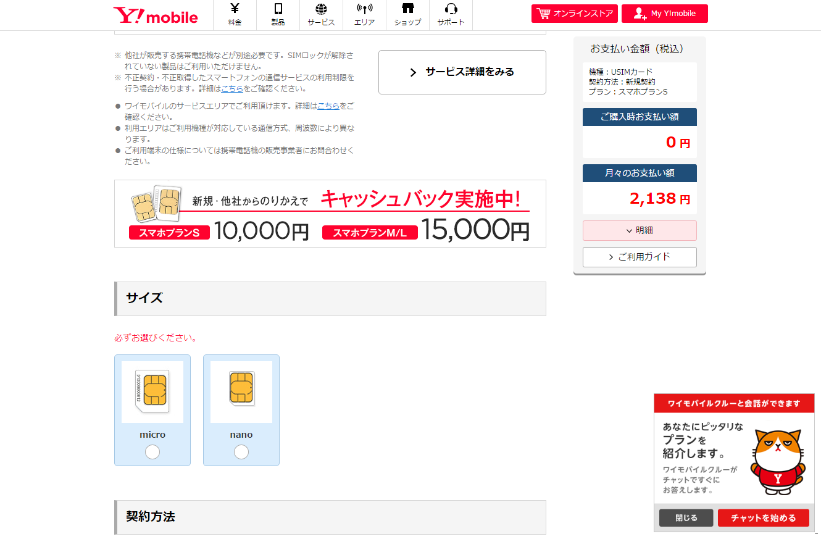Image resolution: width=821 pixels, height=539 pixels.
Task: Open the エリア antenna icon menu
Action: pyautogui.click(x=364, y=15)
